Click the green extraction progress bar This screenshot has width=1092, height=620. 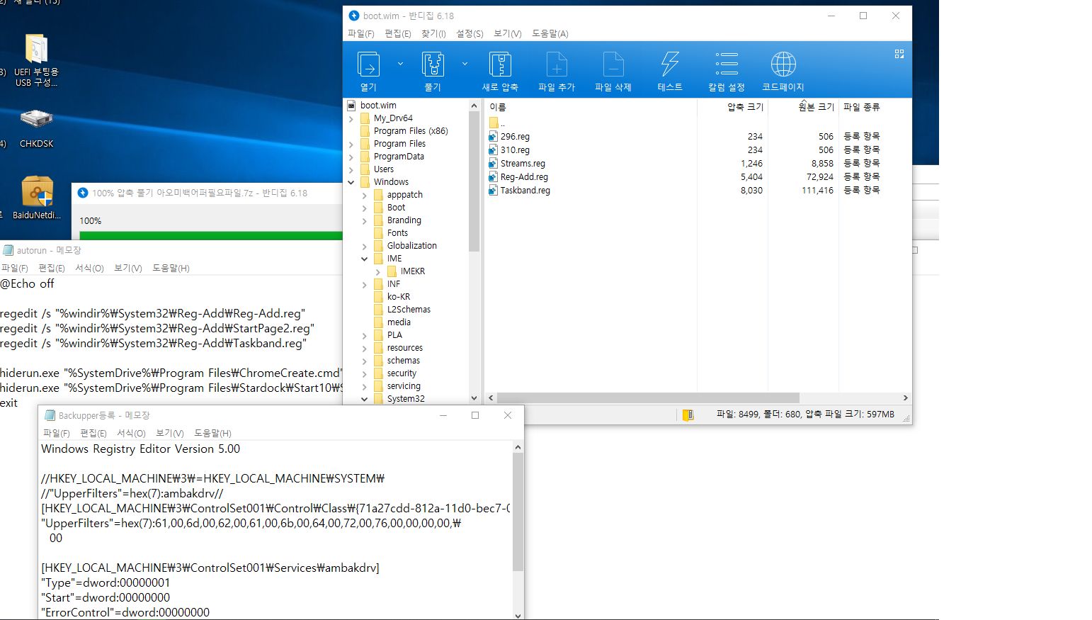click(211, 235)
